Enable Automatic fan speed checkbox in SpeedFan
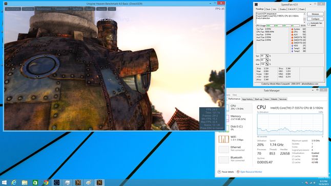331x186 pixels. click(x=309, y=24)
